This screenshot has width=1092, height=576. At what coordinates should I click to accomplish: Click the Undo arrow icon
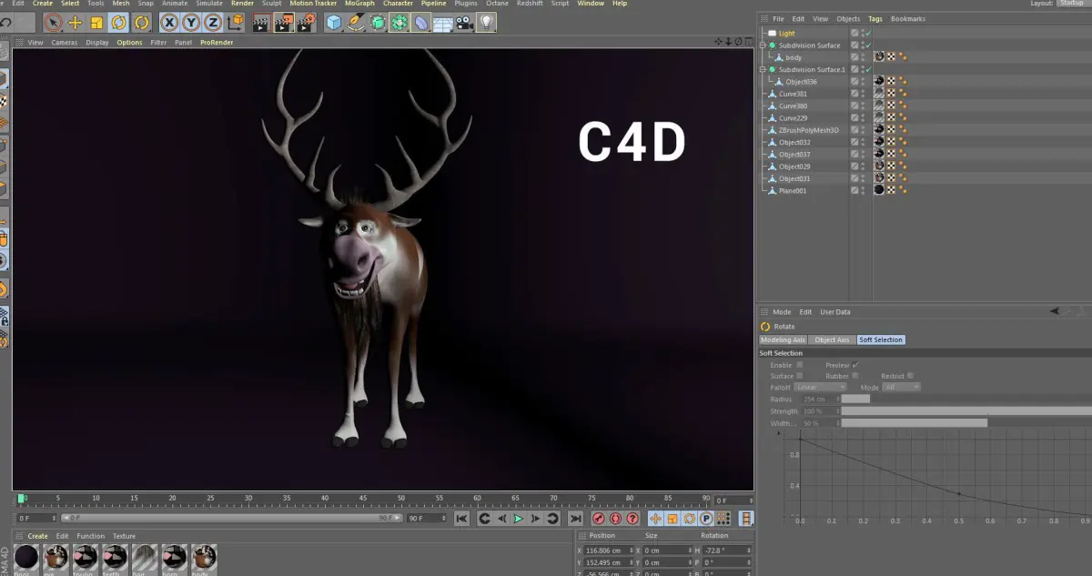pos(6,23)
